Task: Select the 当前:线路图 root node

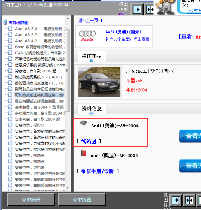Action: pos(19,23)
